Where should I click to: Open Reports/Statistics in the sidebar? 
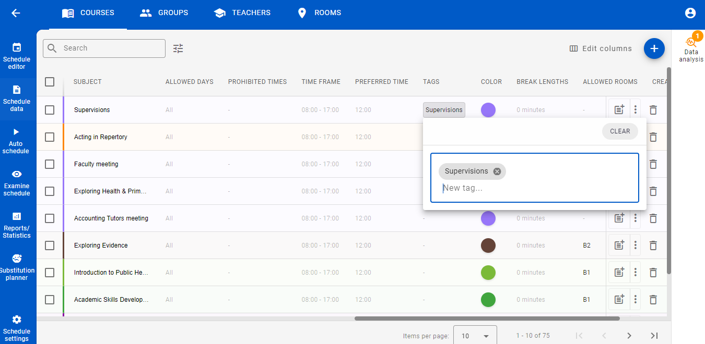point(17,225)
